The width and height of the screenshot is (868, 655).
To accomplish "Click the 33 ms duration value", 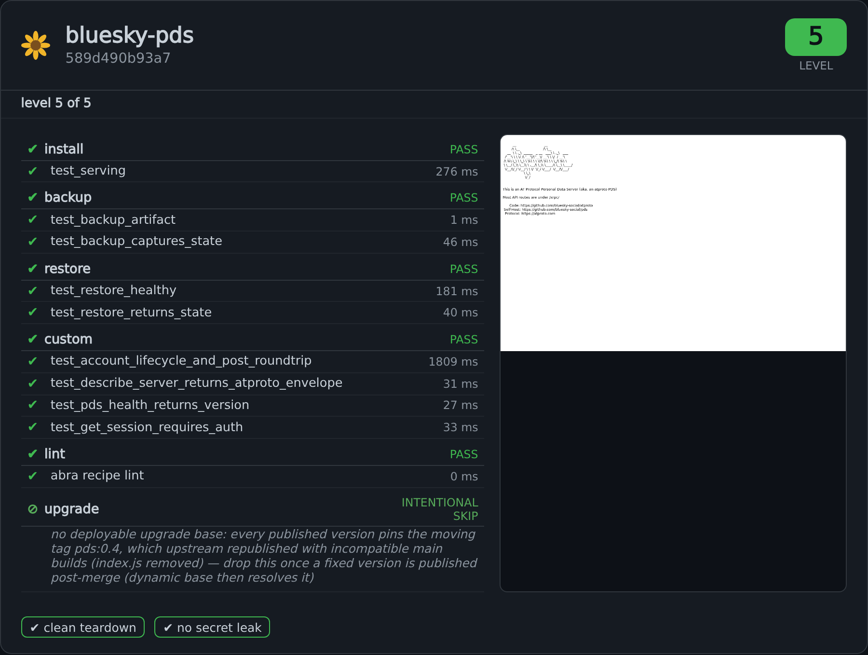I will 461,427.
